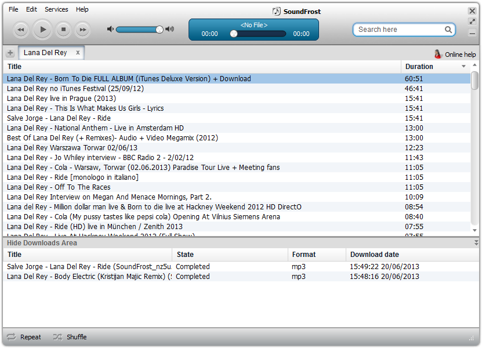Screen dimensions: 482x348
Task: Click the loud speaker volume icon
Action: (170, 29)
